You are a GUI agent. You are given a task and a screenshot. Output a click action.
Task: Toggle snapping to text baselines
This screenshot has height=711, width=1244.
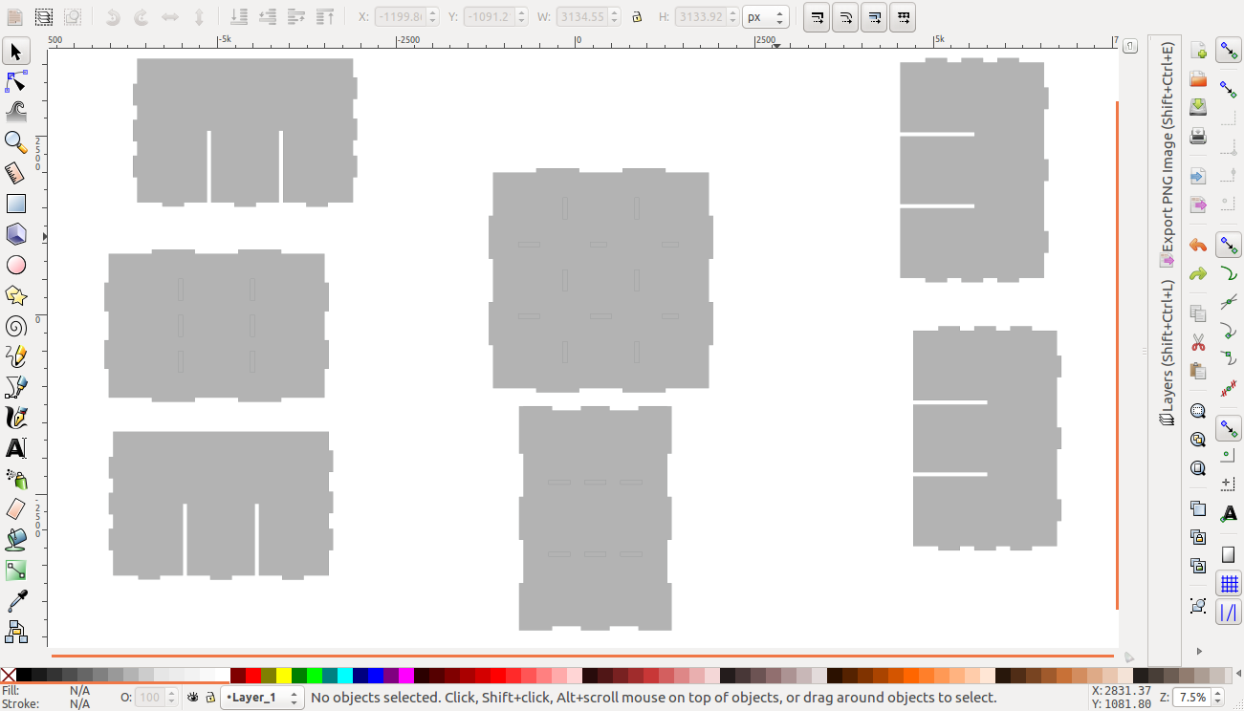pos(1229,513)
